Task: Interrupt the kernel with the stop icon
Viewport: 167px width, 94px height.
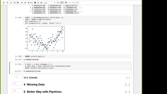Action: click(35, 3)
